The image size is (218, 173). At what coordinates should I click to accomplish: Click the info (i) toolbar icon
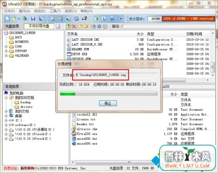click(104, 19)
